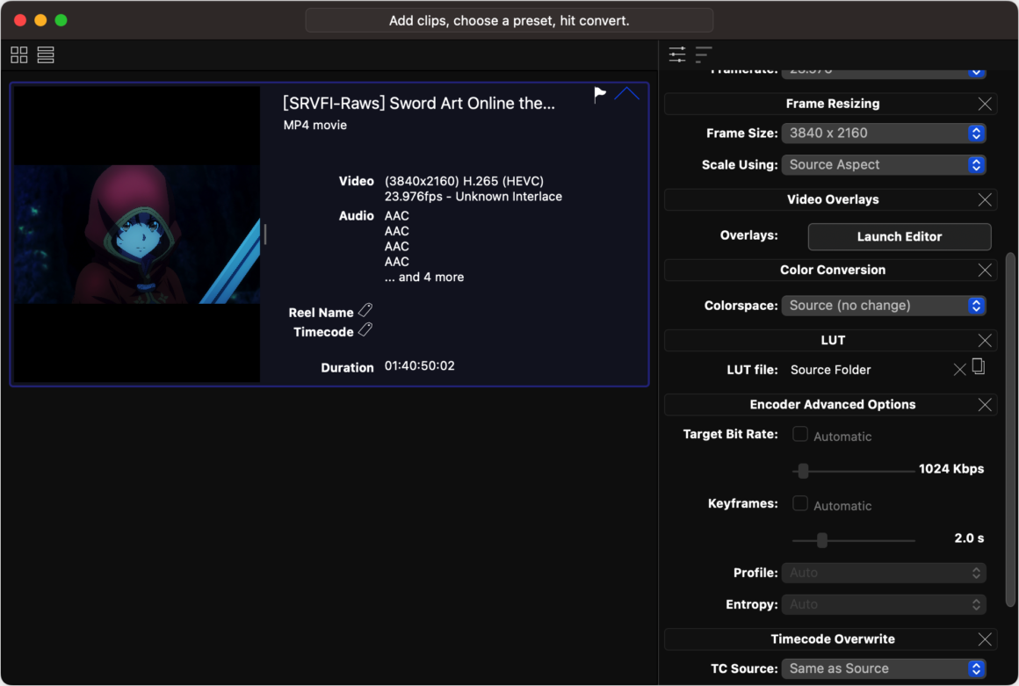The height and width of the screenshot is (686, 1019).
Task: Open the Colorspace dropdown
Action: pyautogui.click(x=884, y=306)
